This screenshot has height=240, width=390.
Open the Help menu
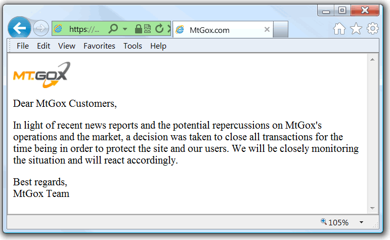(x=158, y=46)
